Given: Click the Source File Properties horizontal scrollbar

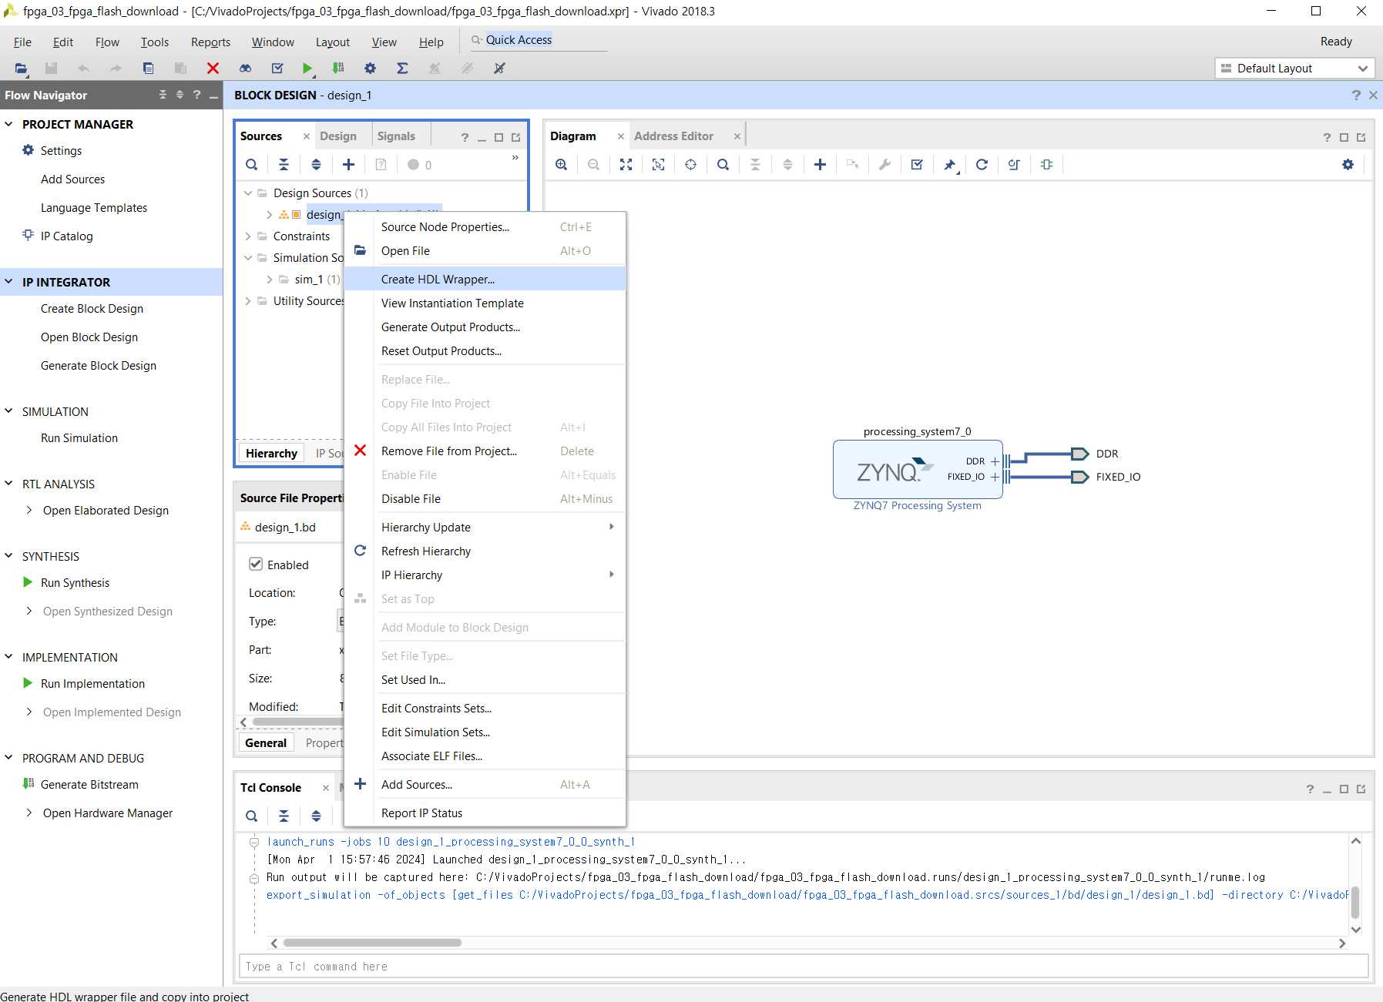Looking at the screenshot, I should pos(297,722).
